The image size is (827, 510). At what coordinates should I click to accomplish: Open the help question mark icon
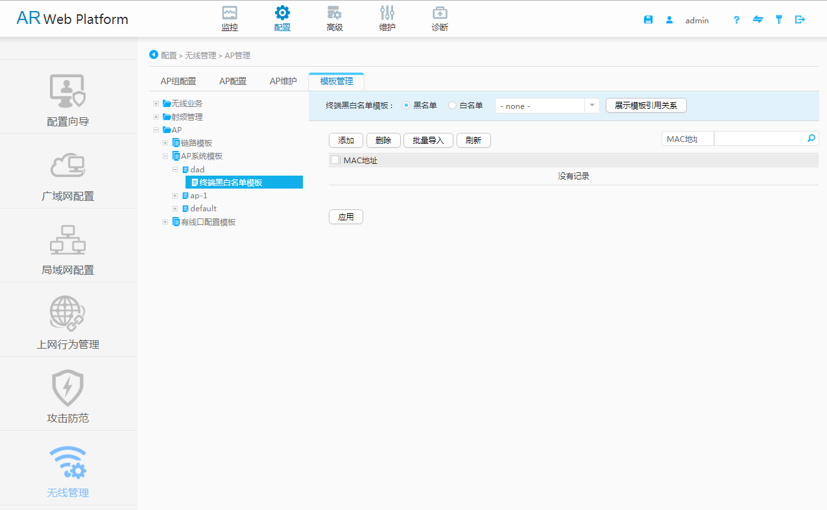coord(736,20)
